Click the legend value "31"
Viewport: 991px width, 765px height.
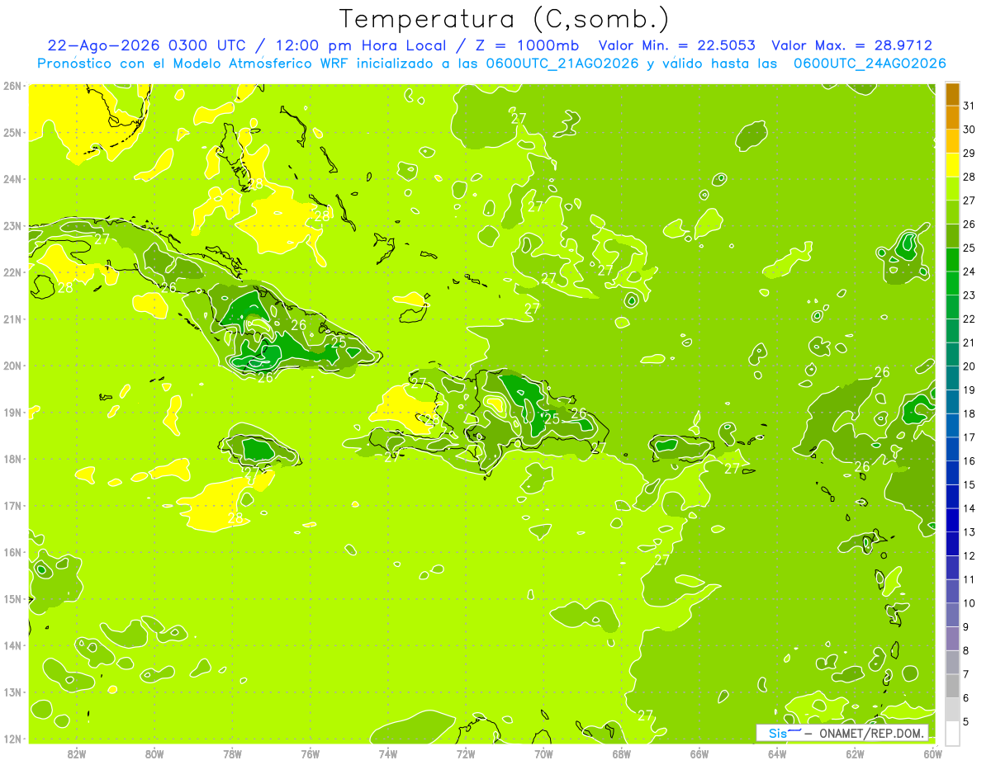tap(970, 106)
